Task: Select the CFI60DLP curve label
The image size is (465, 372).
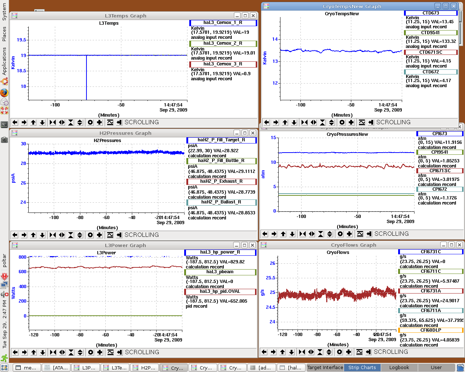Action: point(431,331)
